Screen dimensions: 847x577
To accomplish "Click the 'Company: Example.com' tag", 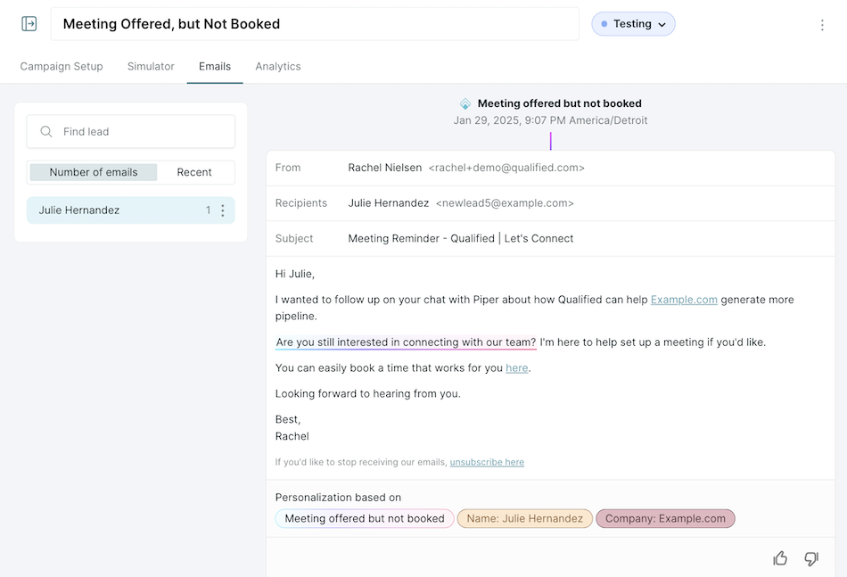I will point(665,519).
